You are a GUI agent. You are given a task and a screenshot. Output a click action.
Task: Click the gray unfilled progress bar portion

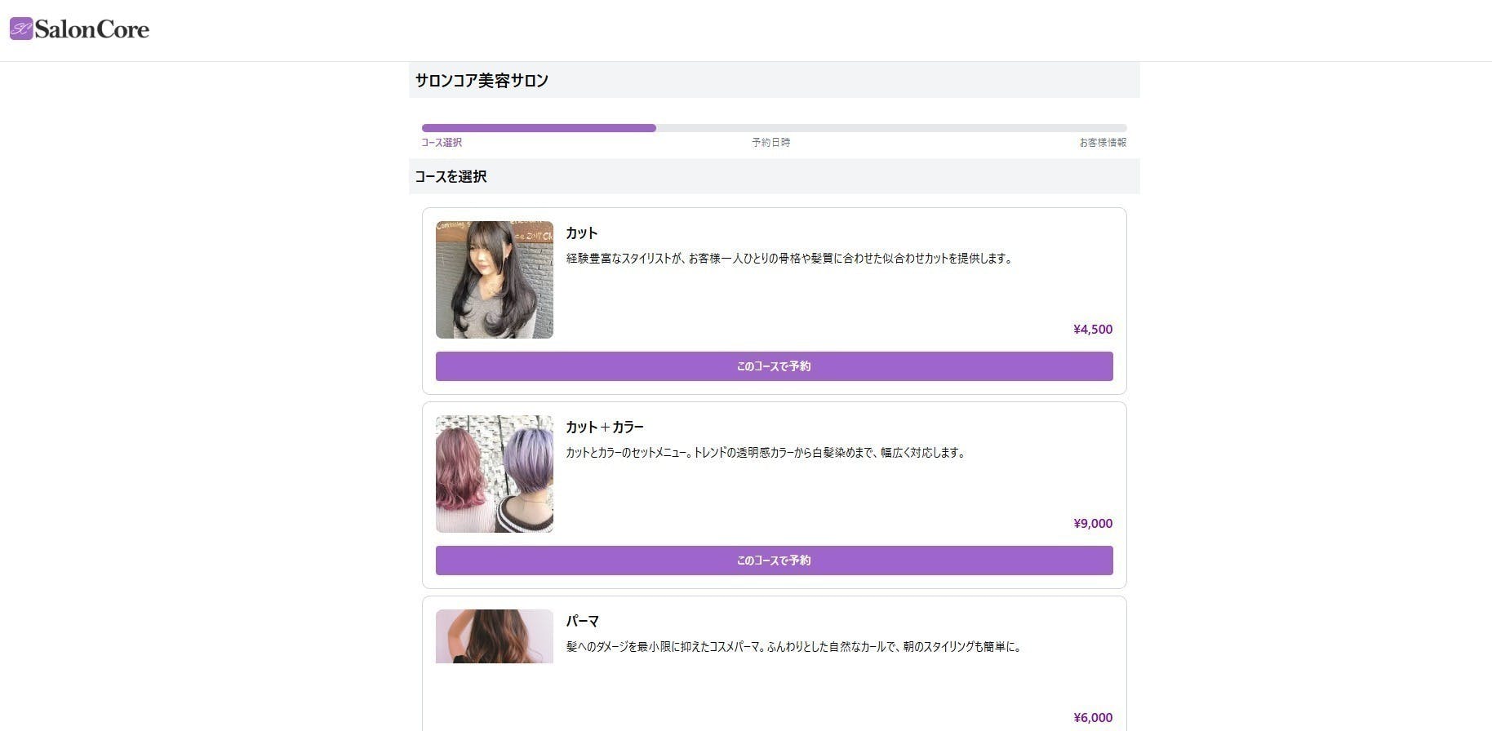click(x=890, y=128)
